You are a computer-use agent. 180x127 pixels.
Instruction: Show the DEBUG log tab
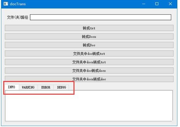61,87
